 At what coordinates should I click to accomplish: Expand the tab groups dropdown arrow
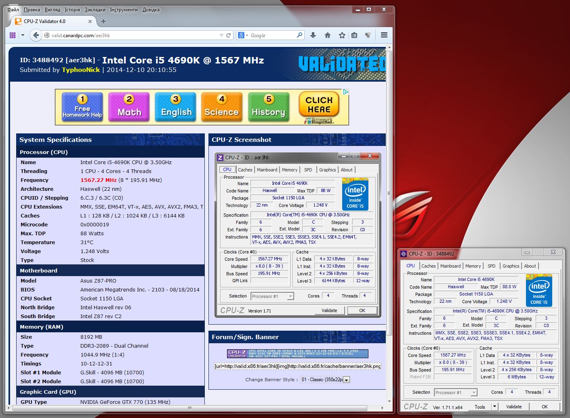coord(23,36)
